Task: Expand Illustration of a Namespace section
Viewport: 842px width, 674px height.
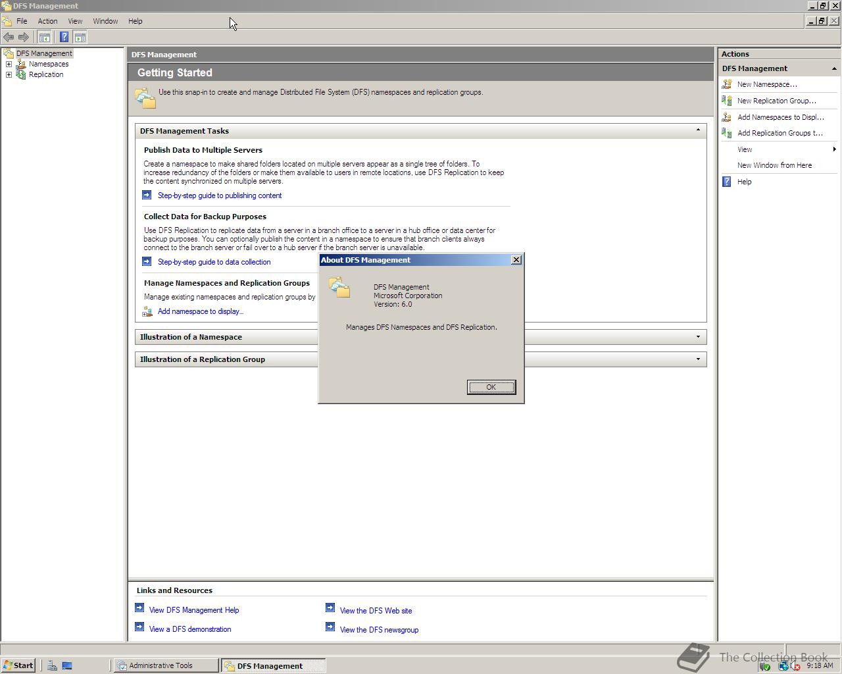Action: point(698,337)
